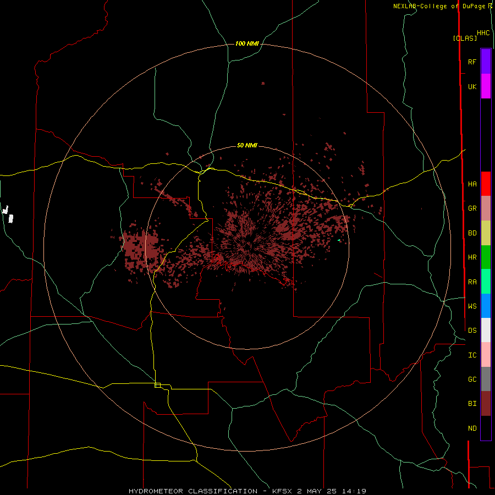Click the [CLAS] units label
The height and width of the screenshot is (495, 495).
465,38
